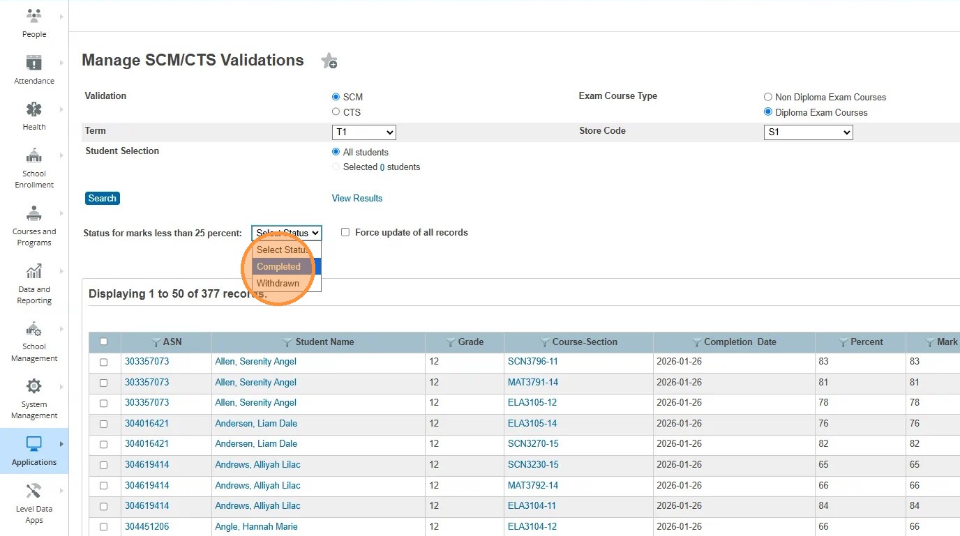
Task: Choose Non Diploma Exam Courses option
Action: click(768, 97)
